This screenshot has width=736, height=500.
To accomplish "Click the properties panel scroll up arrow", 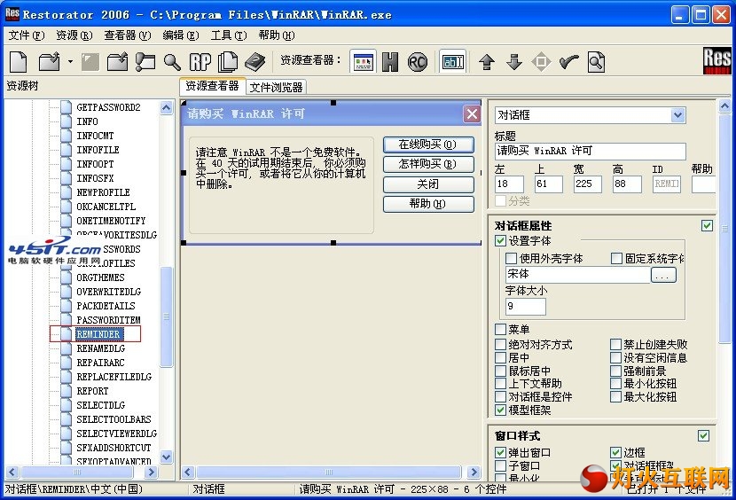I will [724, 106].
